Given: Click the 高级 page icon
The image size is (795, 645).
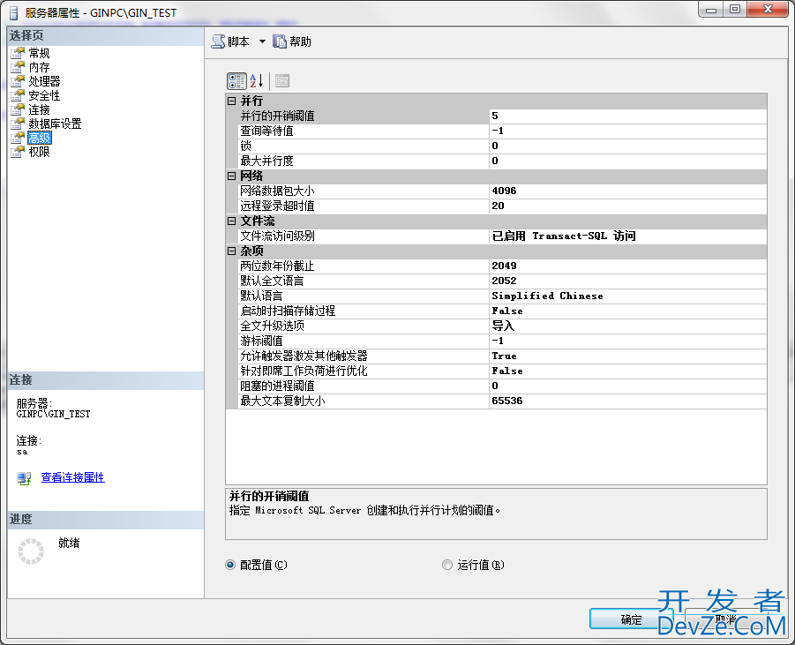Looking at the screenshot, I should (x=18, y=138).
